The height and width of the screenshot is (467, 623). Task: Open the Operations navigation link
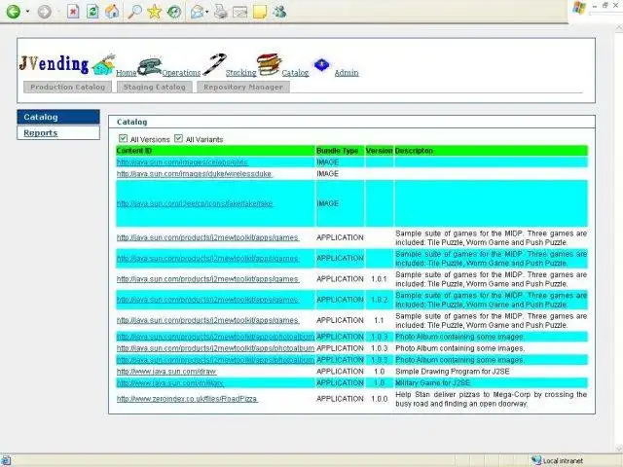point(181,73)
